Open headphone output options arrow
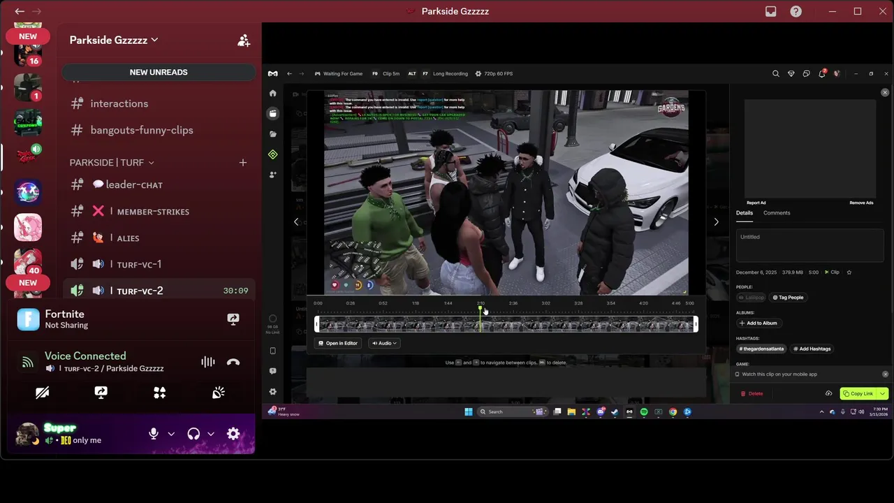 211,434
